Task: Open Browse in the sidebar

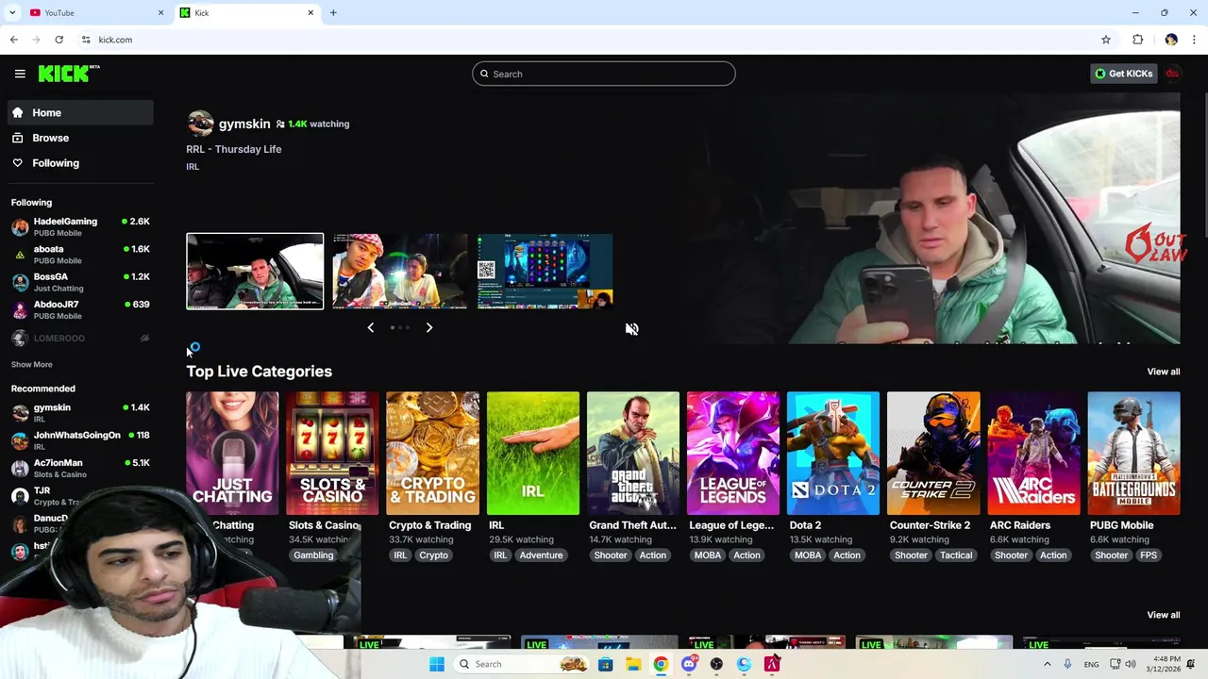Action: (x=80, y=138)
